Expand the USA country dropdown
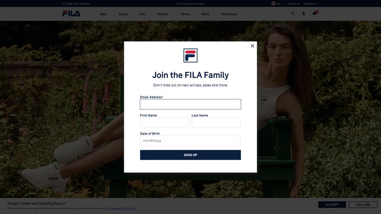Image resolution: width=381 pixels, height=214 pixels. coord(280,4)
